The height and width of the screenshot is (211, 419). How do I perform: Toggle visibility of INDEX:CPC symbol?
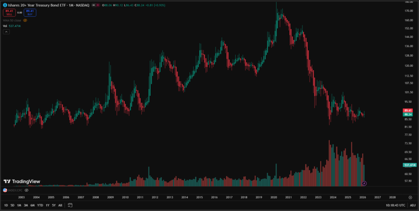tap(26, 190)
